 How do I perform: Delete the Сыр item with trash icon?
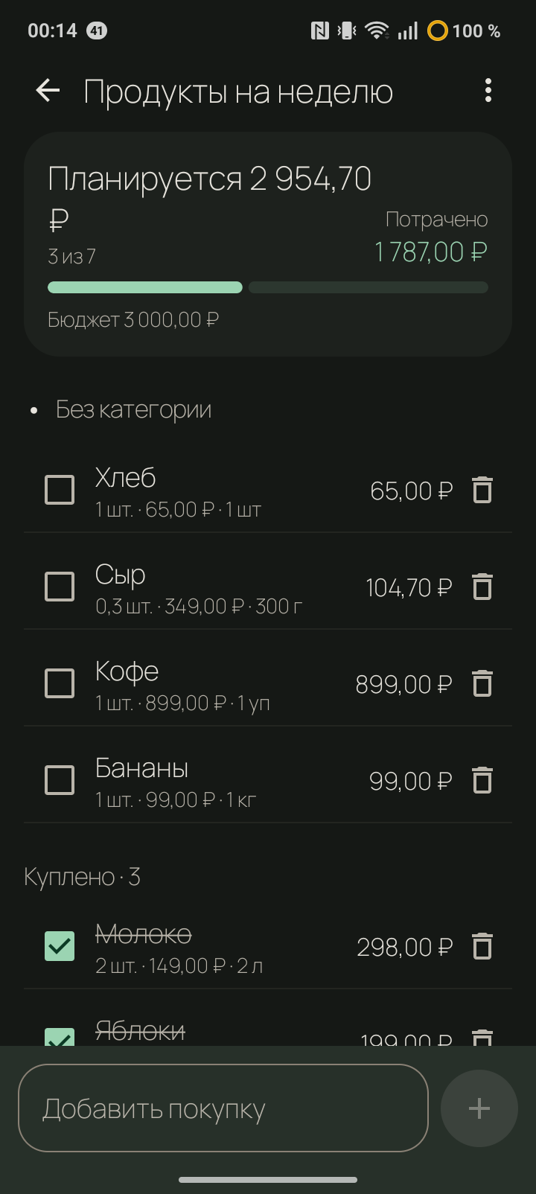coord(482,587)
